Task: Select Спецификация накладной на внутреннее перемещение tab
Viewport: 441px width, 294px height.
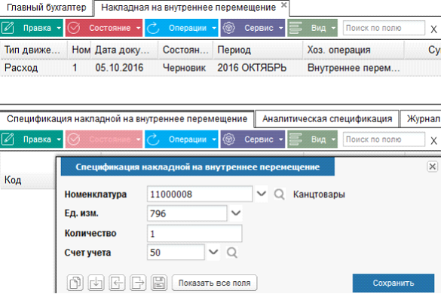Action: pos(127,119)
